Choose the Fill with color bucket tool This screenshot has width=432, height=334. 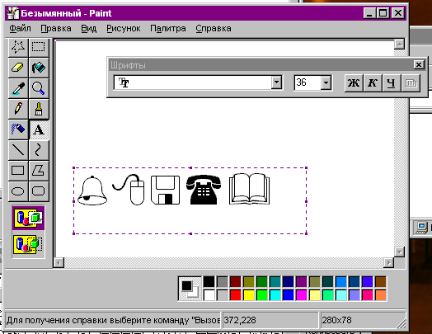click(x=39, y=68)
